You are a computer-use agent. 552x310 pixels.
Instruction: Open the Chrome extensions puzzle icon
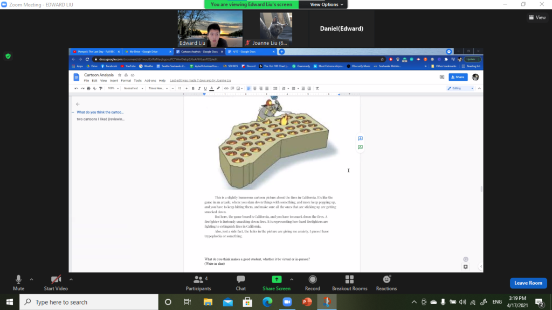(x=446, y=59)
